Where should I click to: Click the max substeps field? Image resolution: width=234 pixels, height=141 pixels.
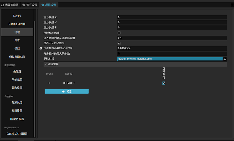tap(172, 54)
